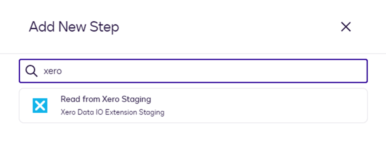
Task: Click the blue Xero logo icon
Action: 40,106
